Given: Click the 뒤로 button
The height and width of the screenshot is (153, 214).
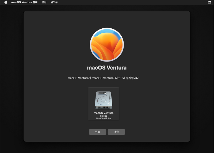Looking at the screenshot, I should coord(98,132).
